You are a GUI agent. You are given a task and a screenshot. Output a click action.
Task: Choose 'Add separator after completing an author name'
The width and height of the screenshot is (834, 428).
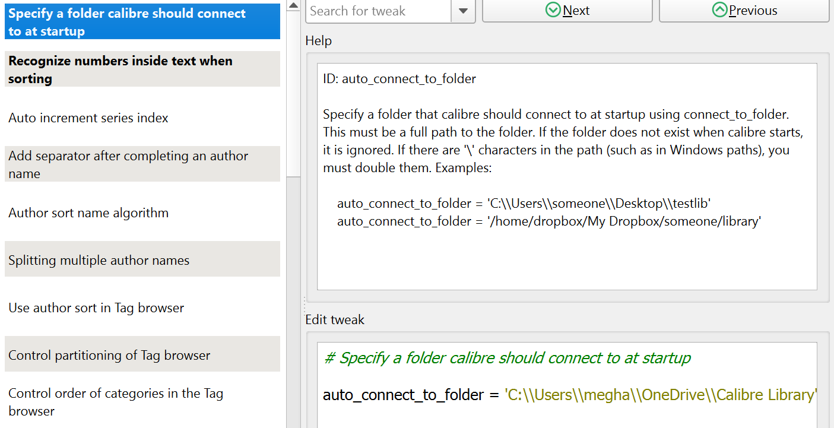click(142, 164)
